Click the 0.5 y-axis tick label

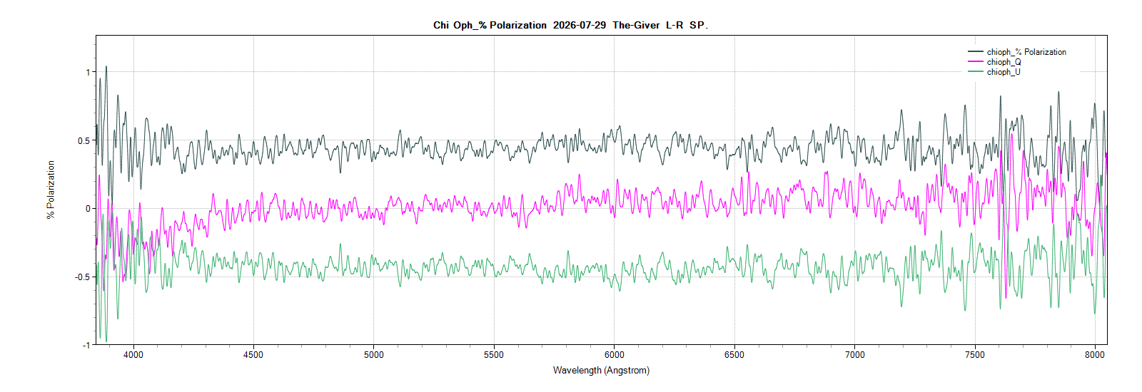tap(84, 140)
